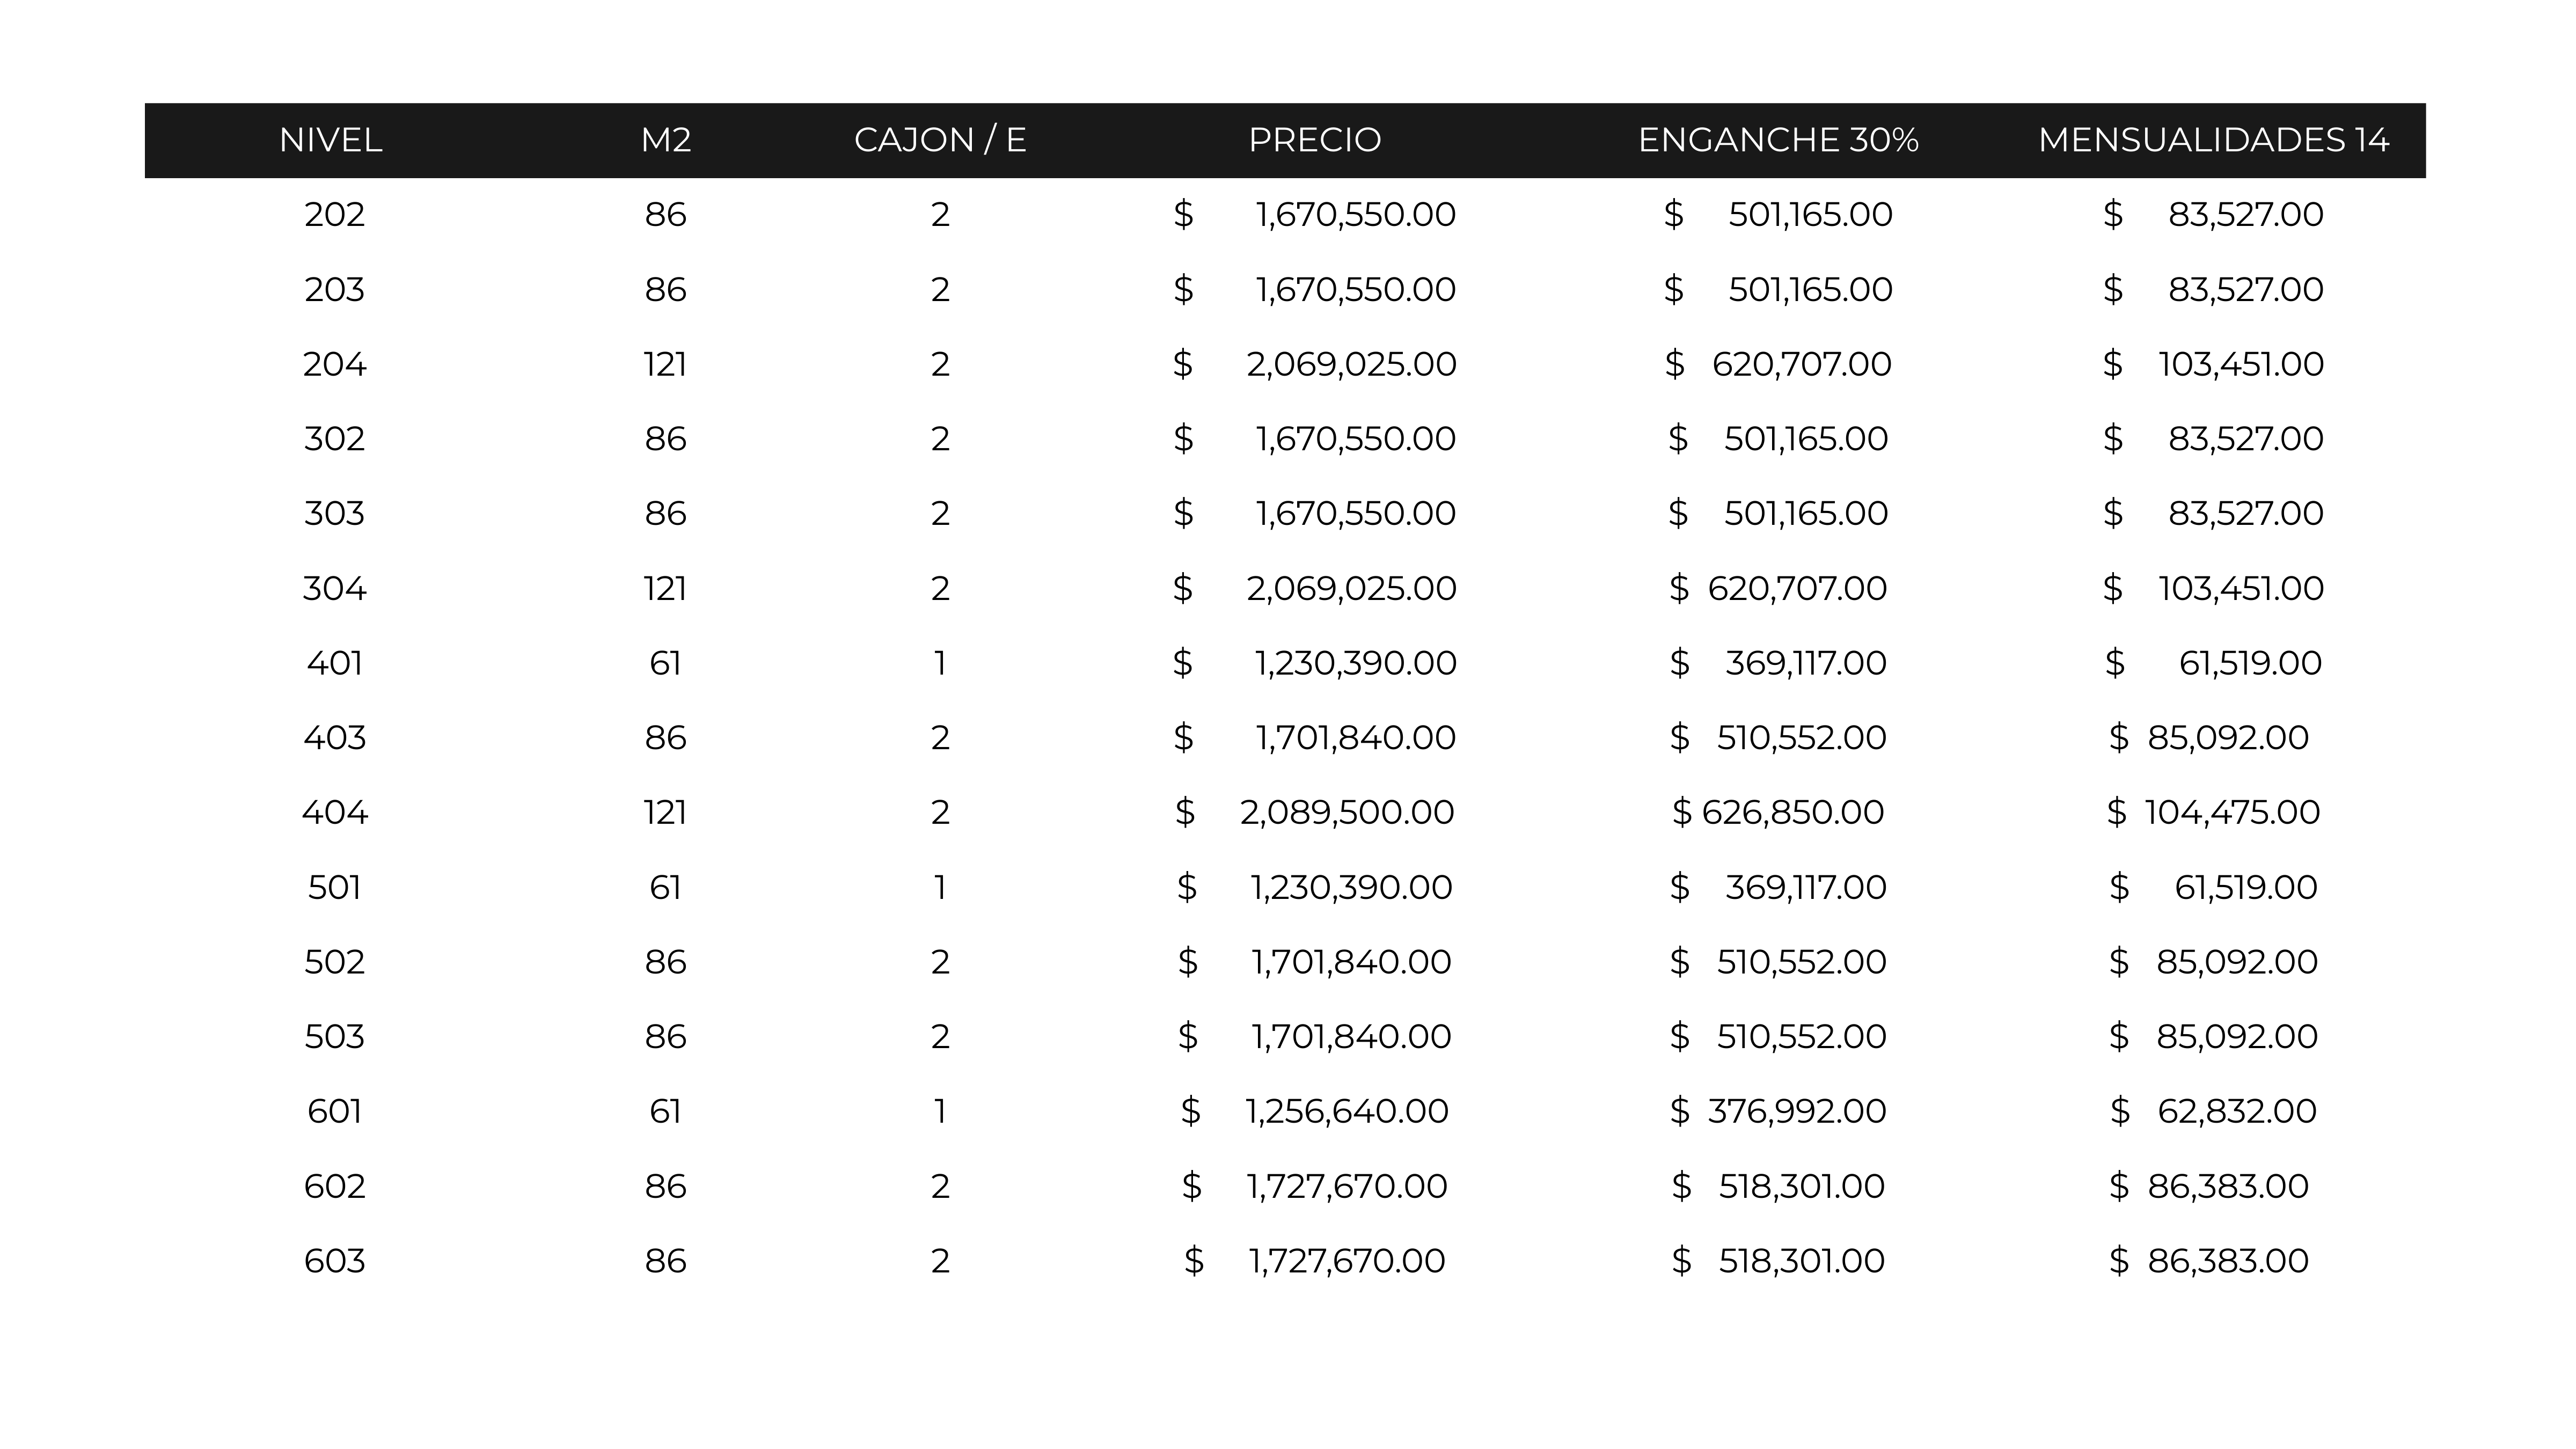Click the CAJON / E header
The height and width of the screenshot is (1449, 2576).
[x=940, y=140]
